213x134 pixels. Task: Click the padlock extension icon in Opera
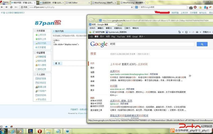(200, 7)
